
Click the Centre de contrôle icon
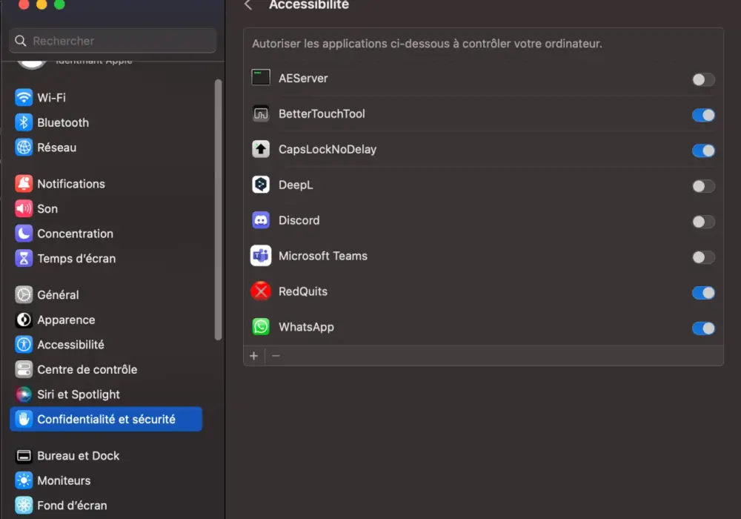(24, 369)
